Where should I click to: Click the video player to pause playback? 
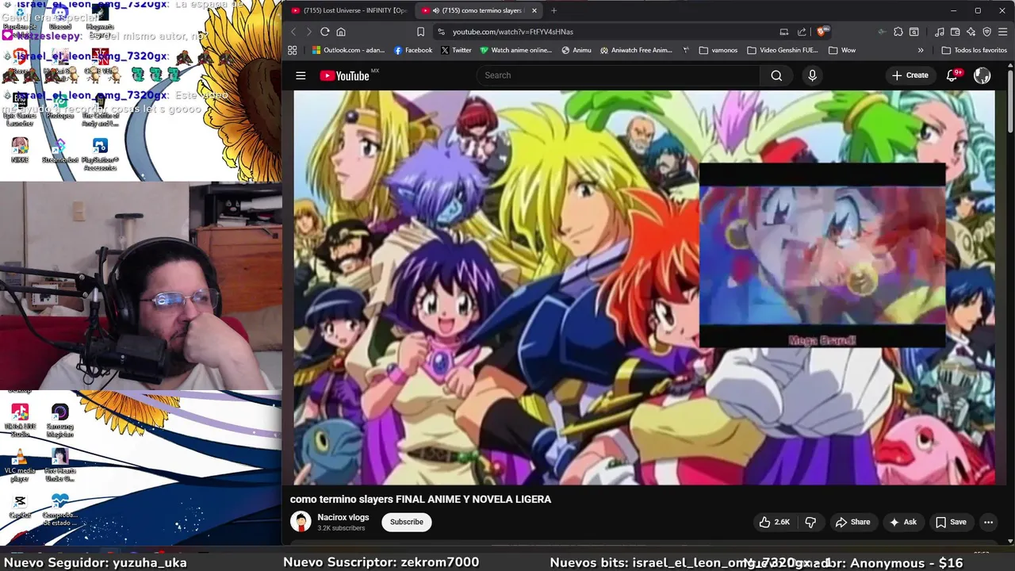(x=644, y=287)
